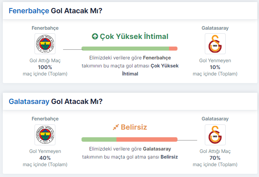Open the blue Fenerbahçe link in first heading

point(29,11)
